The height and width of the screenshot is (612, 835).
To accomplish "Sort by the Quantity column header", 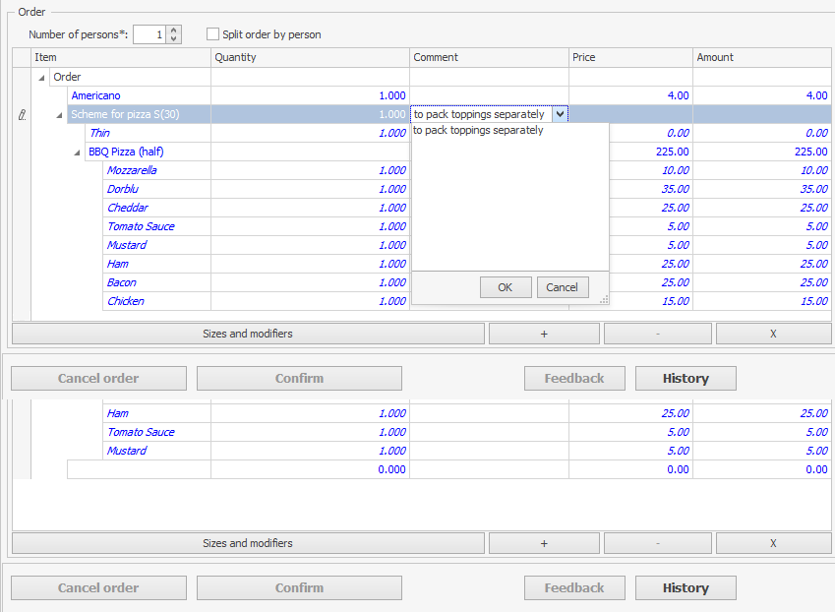I will [310, 57].
